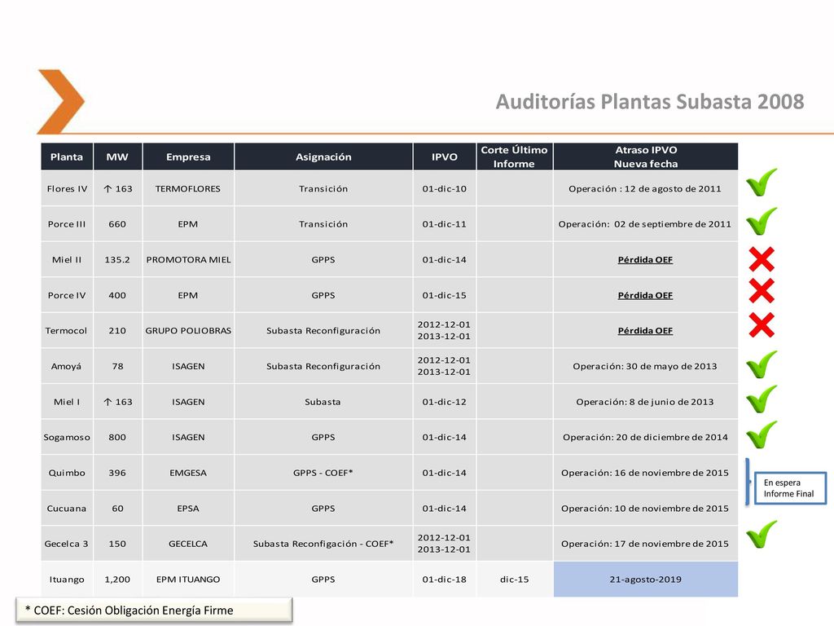Click the up arrow in Flores IV MW cell

pyautogui.click(x=108, y=188)
